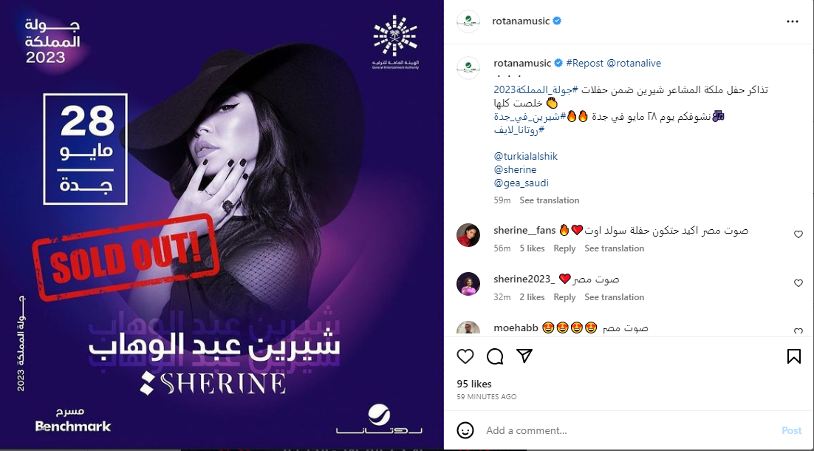Open moehabb profile avatar
Viewport: 814px width, 451px height.
click(x=468, y=328)
